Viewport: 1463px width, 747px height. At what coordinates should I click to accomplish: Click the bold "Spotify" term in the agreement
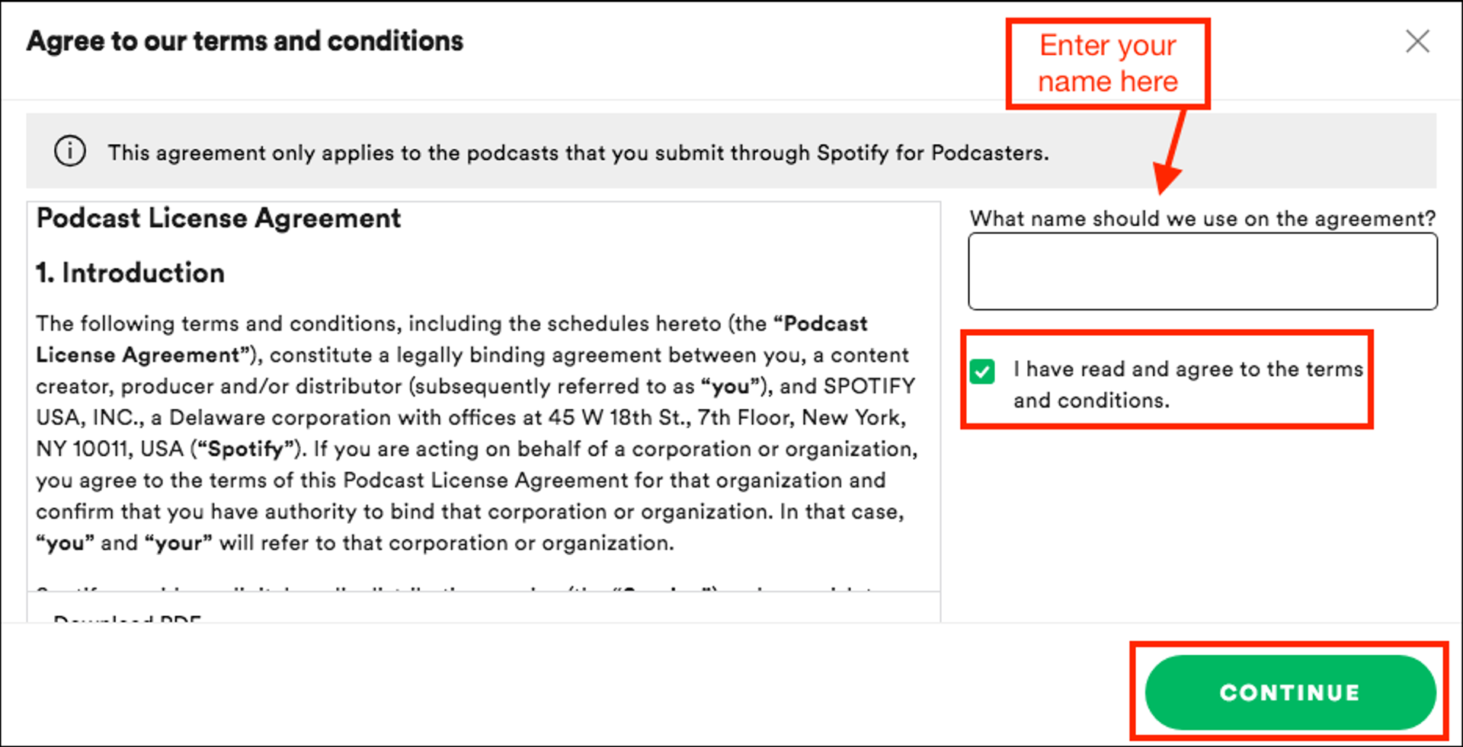click(x=246, y=449)
